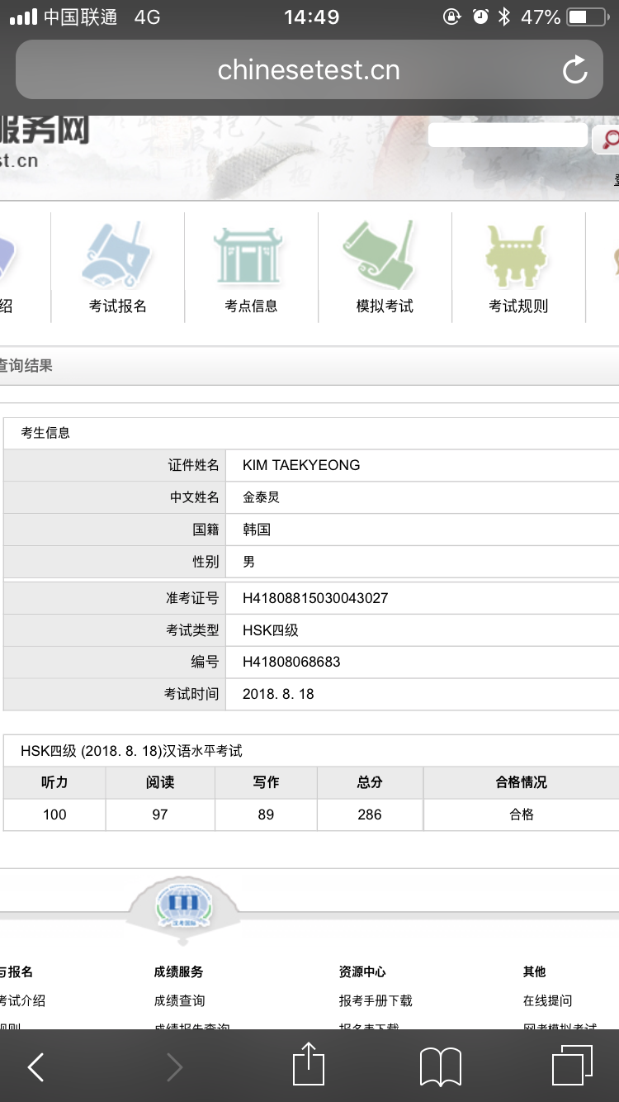Click the exam date 2018. 8. 18 value

pos(278,694)
